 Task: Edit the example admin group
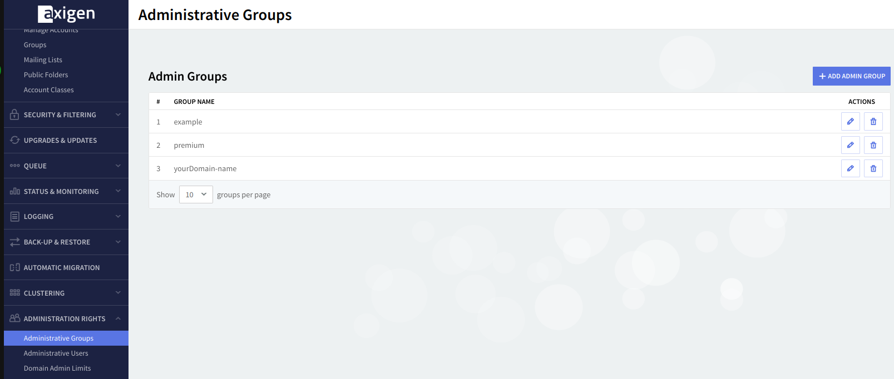pos(850,122)
